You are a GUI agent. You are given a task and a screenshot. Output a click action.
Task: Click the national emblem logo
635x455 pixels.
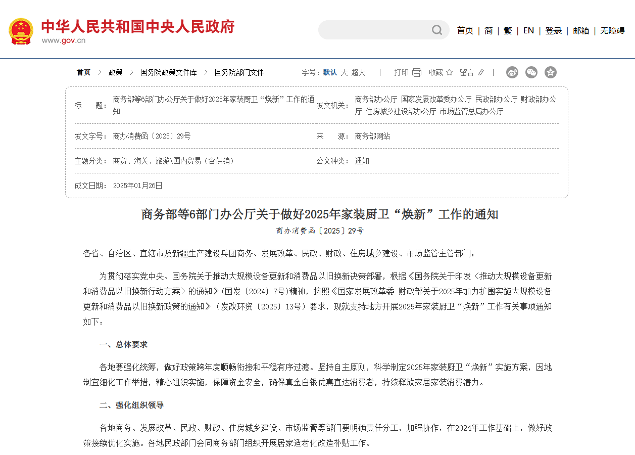(21, 31)
